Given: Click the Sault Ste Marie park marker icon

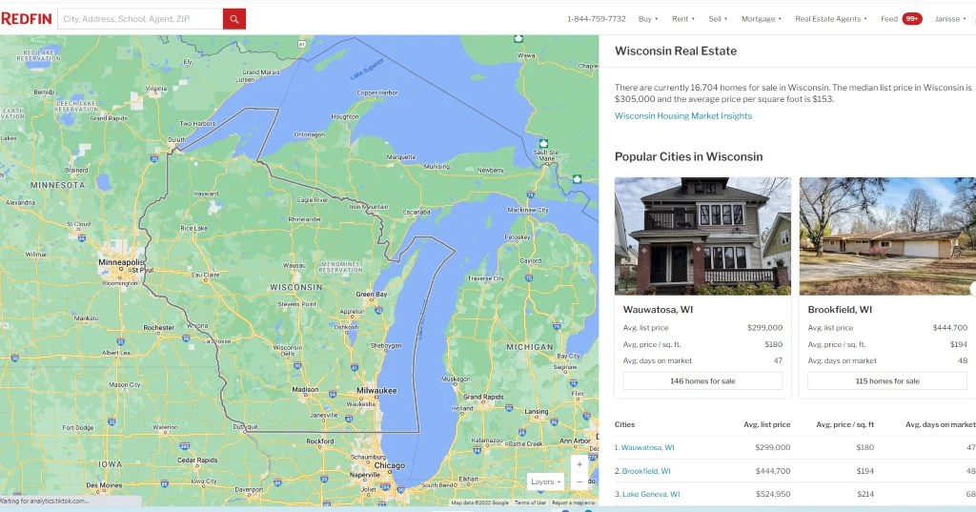Looking at the screenshot, I should [543, 143].
